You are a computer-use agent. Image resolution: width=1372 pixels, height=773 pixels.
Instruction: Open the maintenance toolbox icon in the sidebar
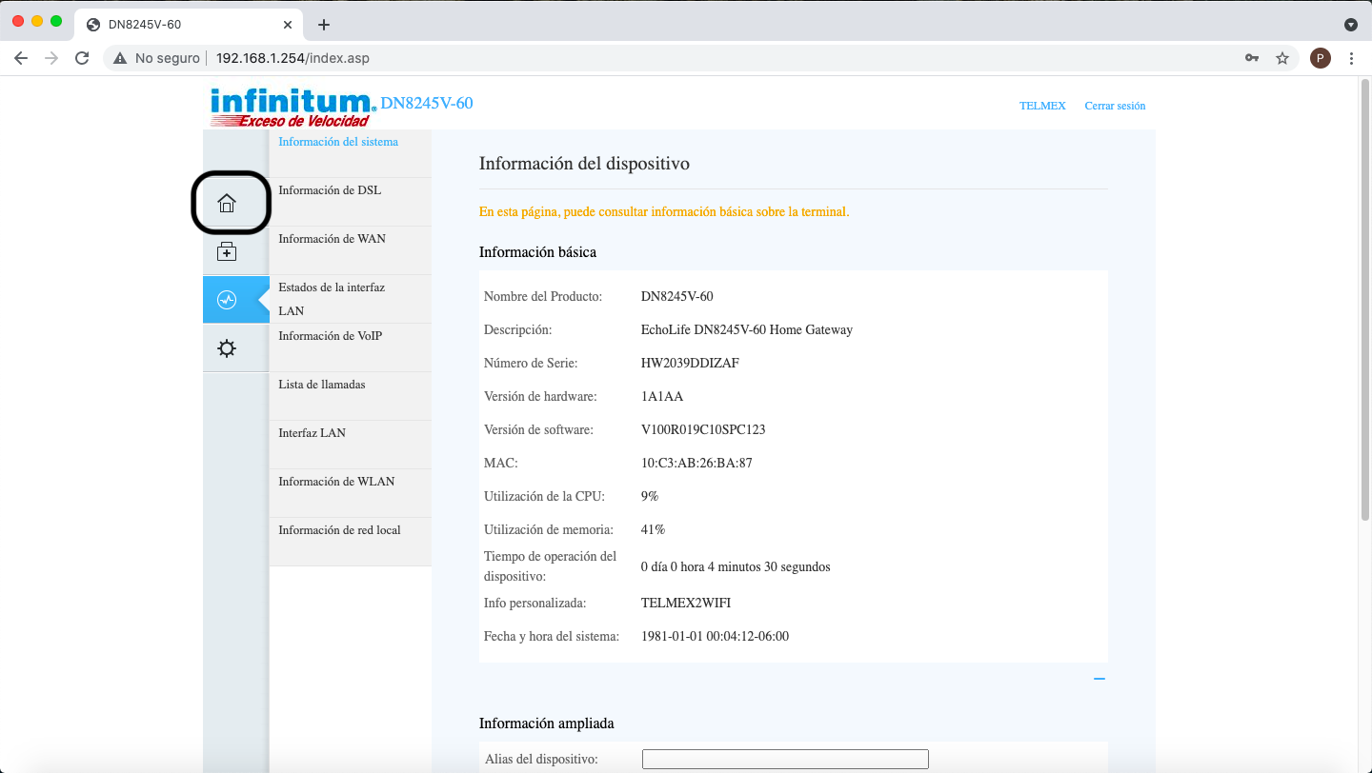point(227,251)
